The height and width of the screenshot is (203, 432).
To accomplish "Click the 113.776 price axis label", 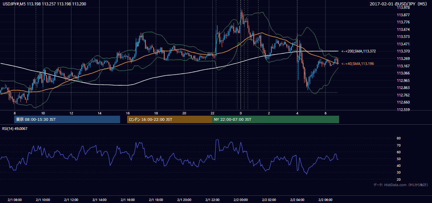I will click(404, 22).
